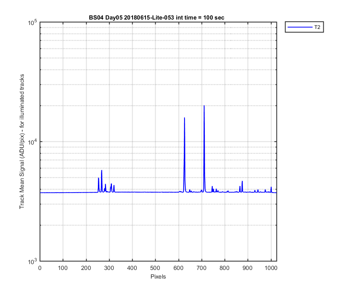This screenshot has height=293, width=351.
Task: Click the Pixels x-axis label
Action: [158, 277]
